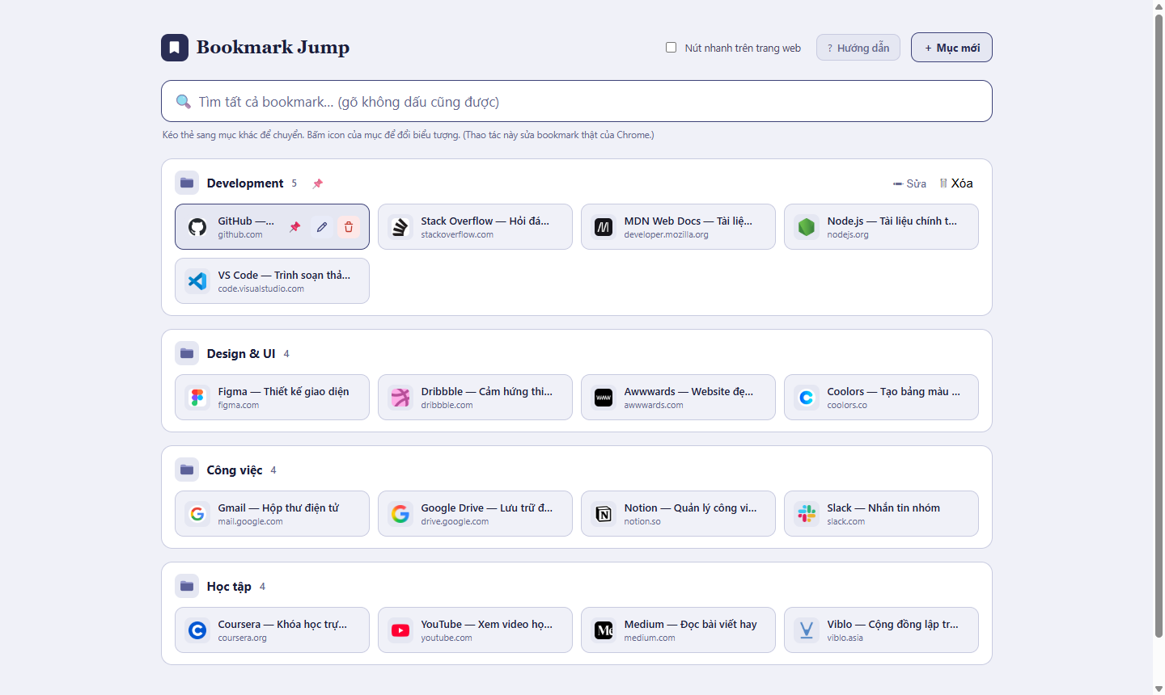This screenshot has width=1165, height=695.
Task: Click the MDN Web Docs favicon
Action: click(604, 227)
